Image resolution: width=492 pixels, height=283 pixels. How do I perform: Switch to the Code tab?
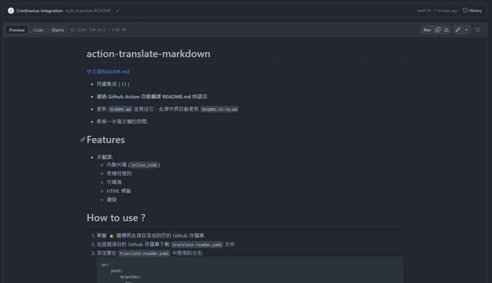(x=38, y=30)
